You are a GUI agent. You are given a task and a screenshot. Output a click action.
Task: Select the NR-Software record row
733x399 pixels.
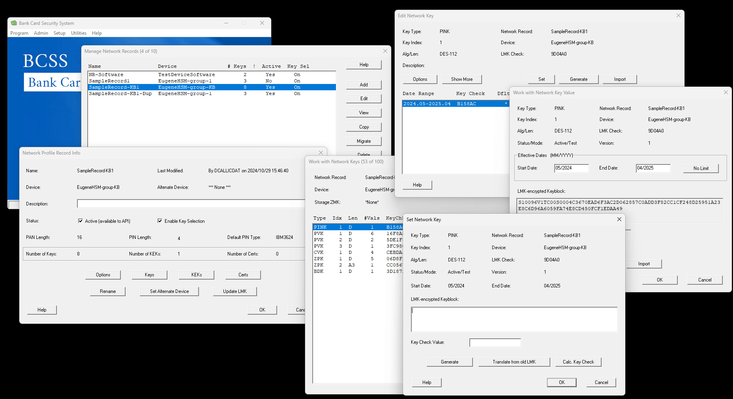[212, 75]
